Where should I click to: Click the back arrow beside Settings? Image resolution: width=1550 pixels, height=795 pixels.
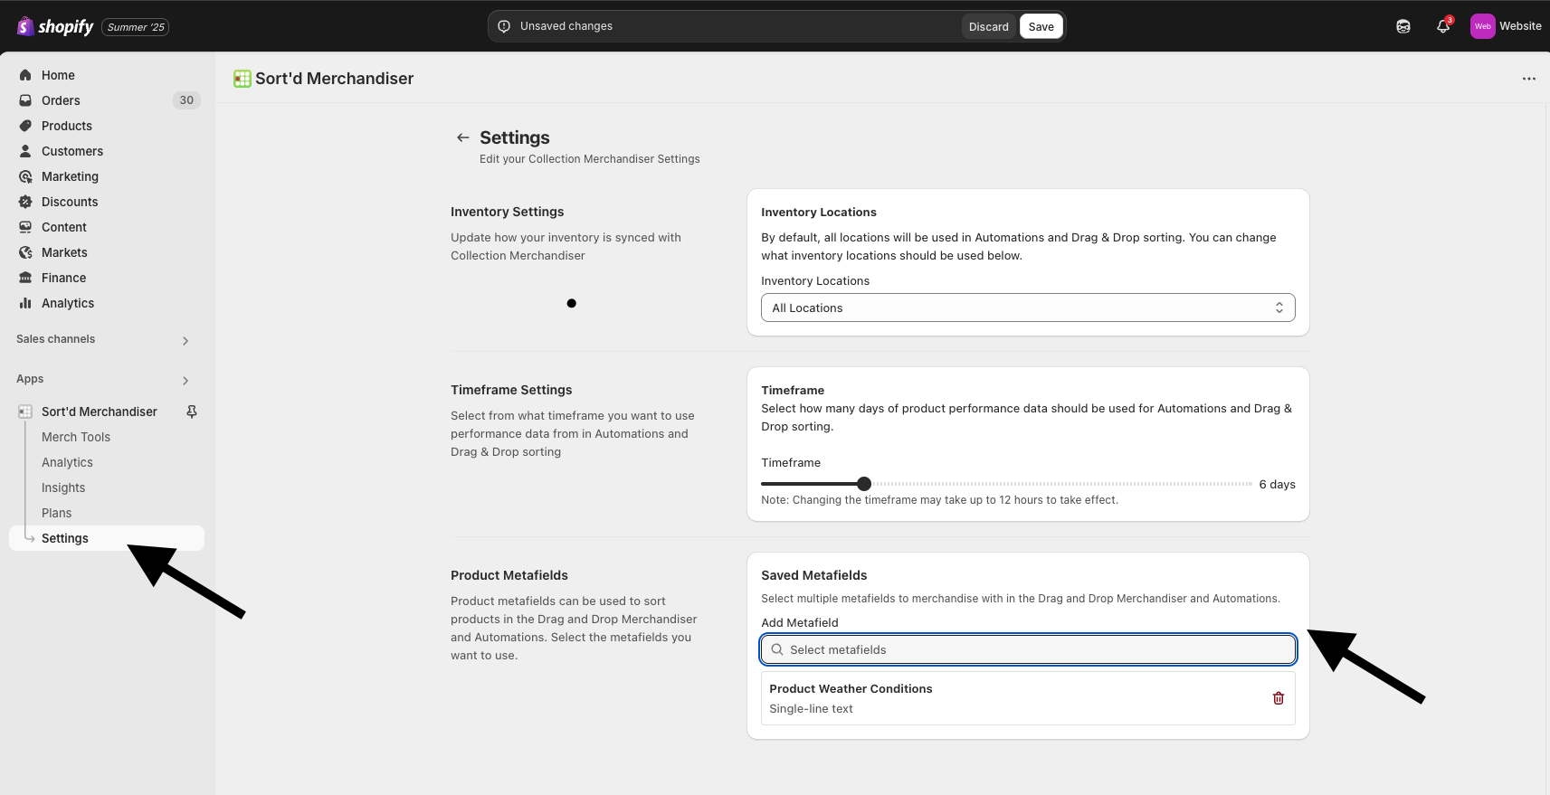[463, 137]
